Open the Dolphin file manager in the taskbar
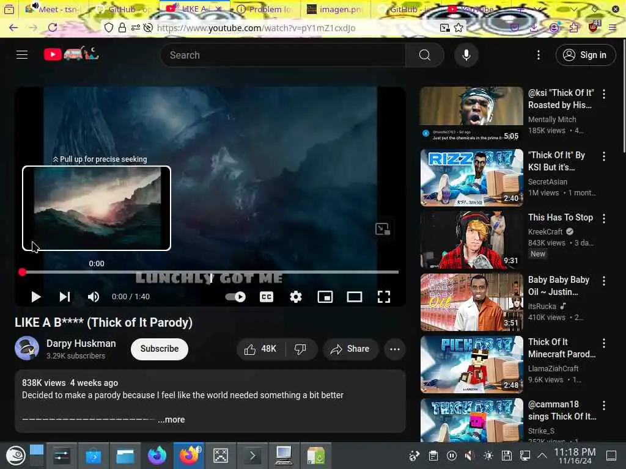 [125, 456]
